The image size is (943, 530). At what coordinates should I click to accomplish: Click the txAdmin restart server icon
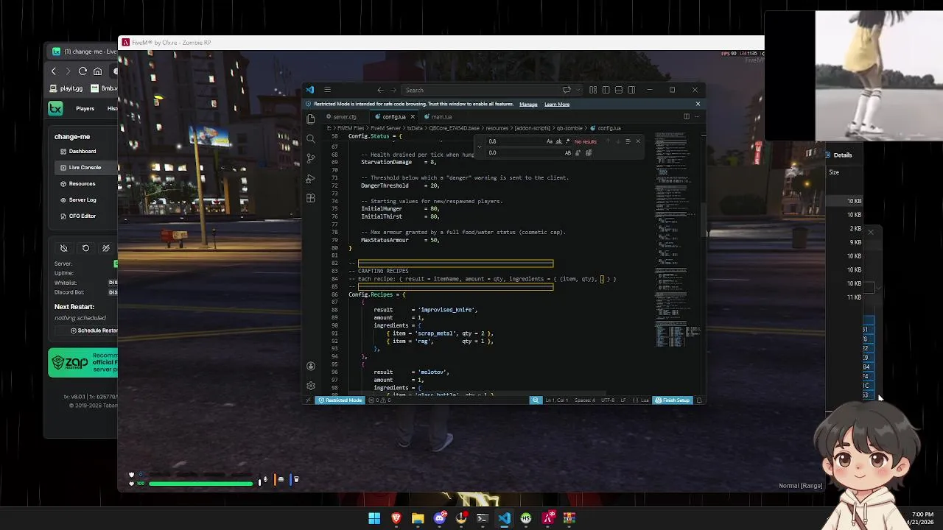tap(85, 248)
